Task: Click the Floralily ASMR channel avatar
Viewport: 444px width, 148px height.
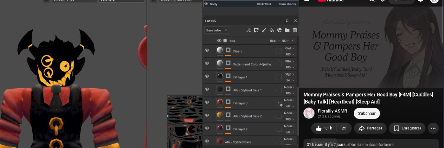Action: pyautogui.click(x=309, y=113)
